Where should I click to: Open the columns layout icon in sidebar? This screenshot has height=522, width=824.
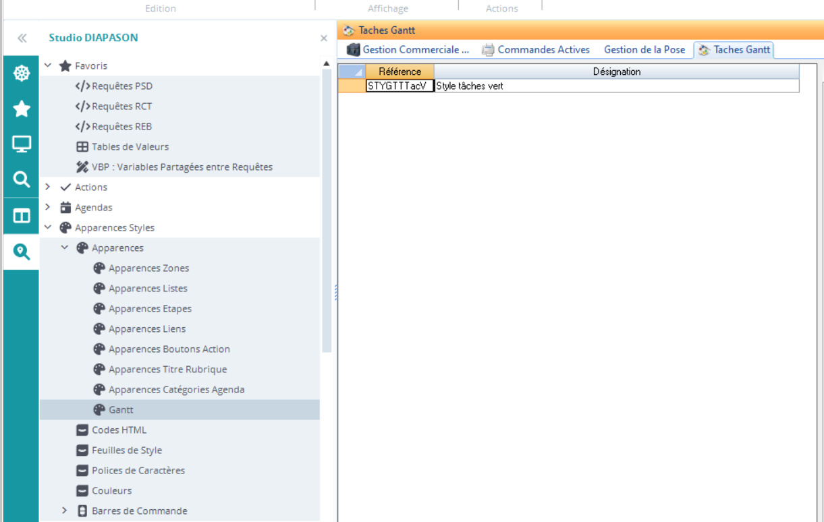pos(22,216)
